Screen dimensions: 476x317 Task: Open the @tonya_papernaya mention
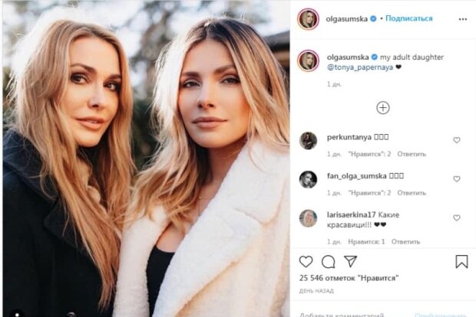tap(360, 67)
